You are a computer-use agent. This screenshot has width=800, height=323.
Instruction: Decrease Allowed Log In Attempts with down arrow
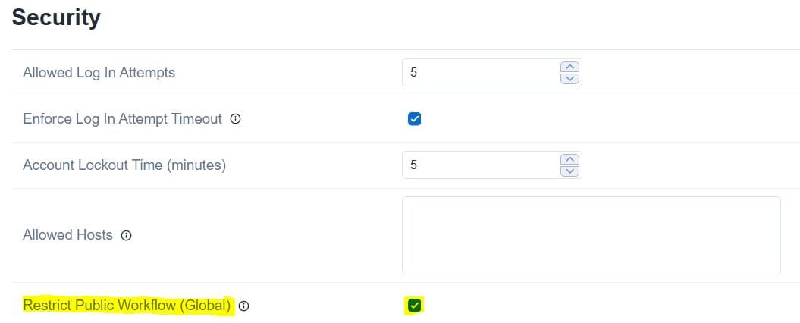[569, 78]
